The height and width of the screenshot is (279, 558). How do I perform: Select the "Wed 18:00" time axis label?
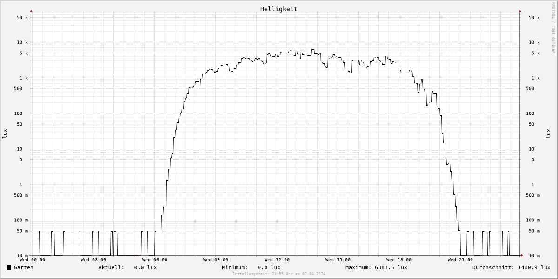[x=399, y=260]
